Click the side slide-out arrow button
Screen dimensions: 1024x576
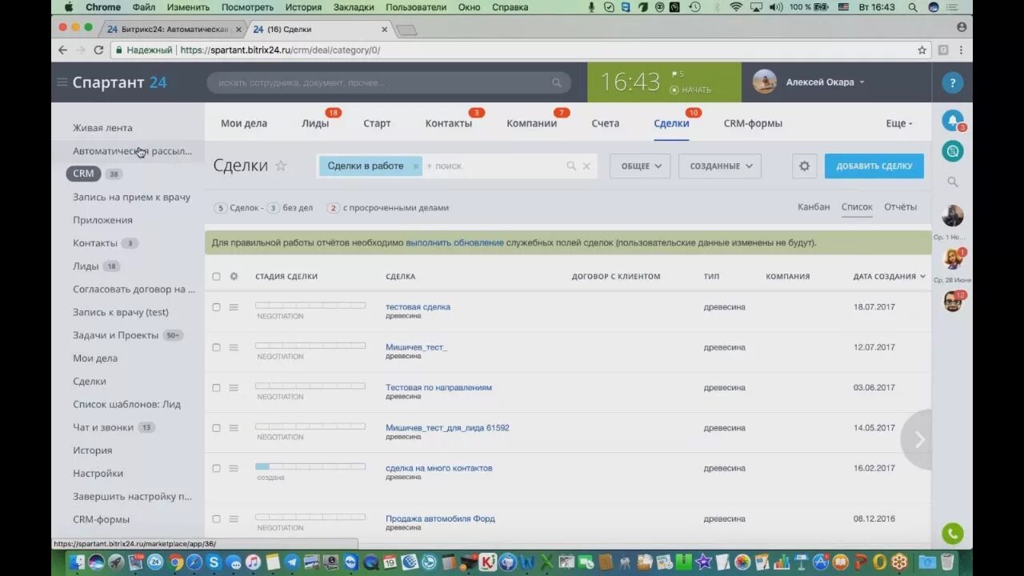pyautogui.click(x=918, y=439)
